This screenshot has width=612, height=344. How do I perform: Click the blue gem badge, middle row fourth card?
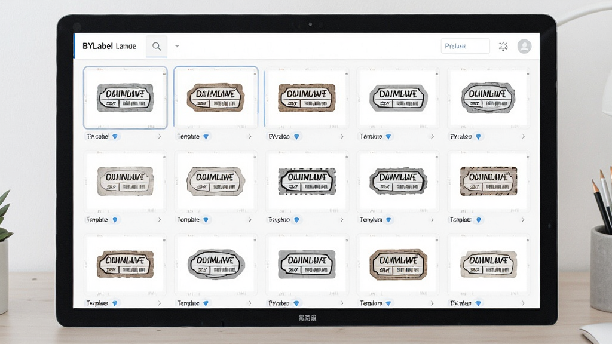pyautogui.click(x=388, y=220)
